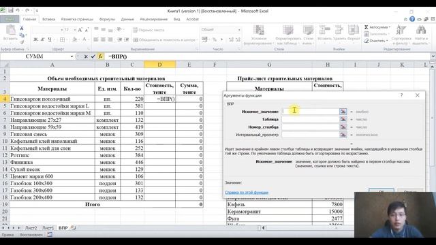Toggle italic К formatting

click(42, 39)
